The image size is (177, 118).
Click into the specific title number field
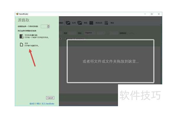(x=44, y=27)
